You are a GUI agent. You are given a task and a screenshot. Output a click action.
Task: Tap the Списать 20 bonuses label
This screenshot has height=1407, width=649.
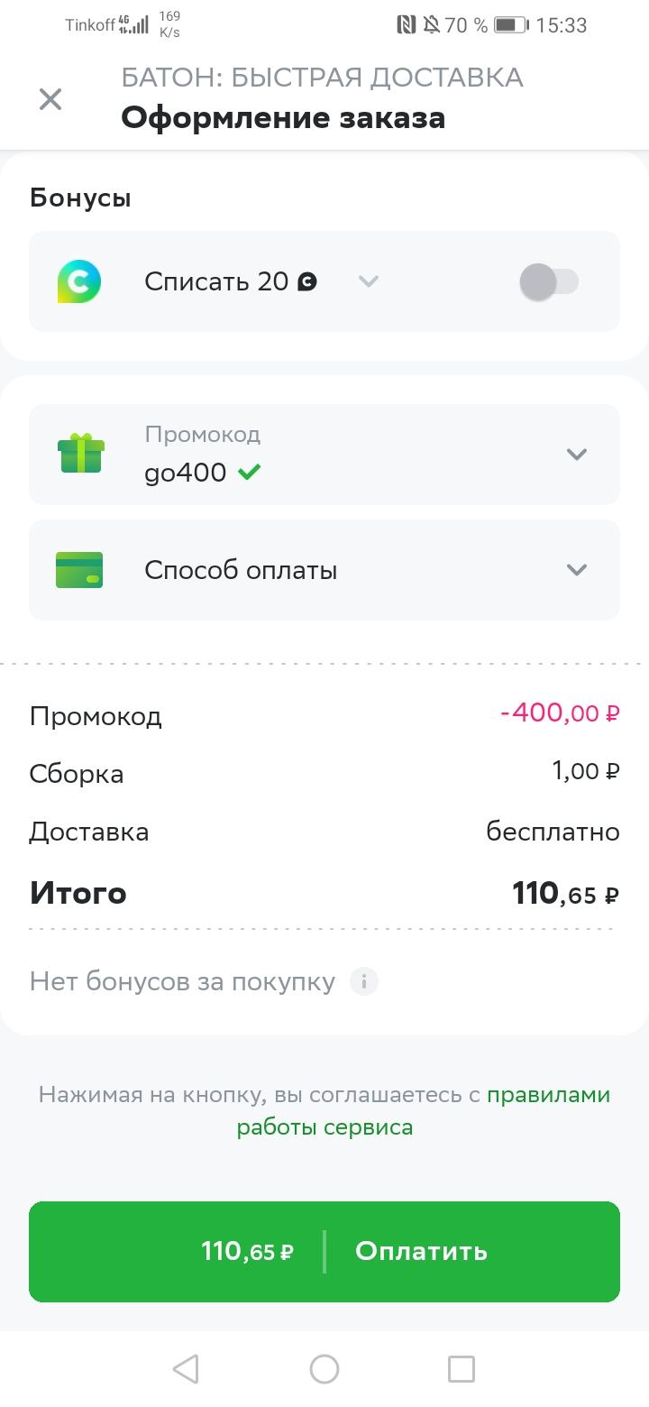pyautogui.click(x=216, y=281)
